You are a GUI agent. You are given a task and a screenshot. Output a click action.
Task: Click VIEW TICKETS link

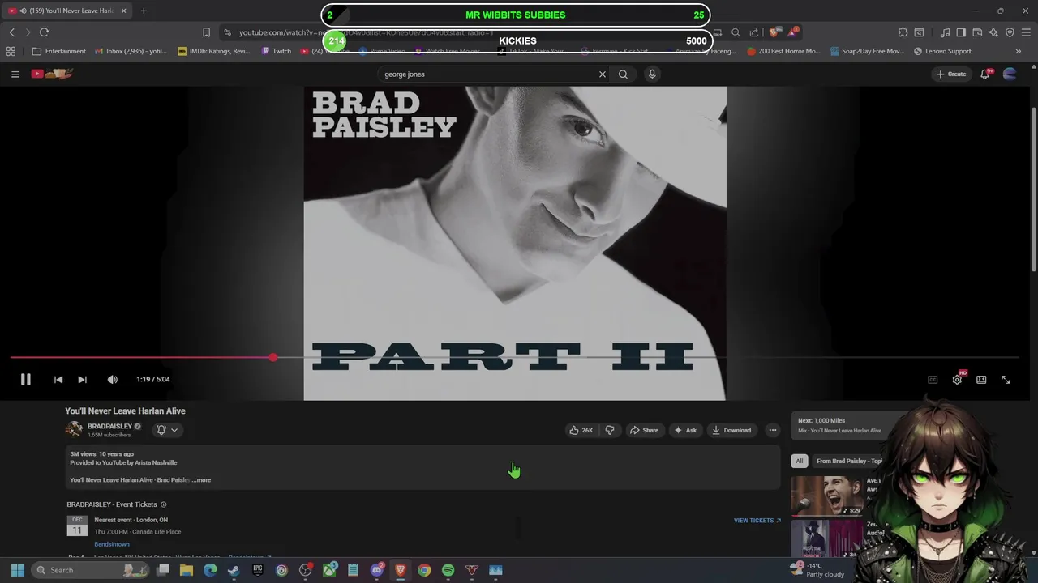tap(757, 521)
